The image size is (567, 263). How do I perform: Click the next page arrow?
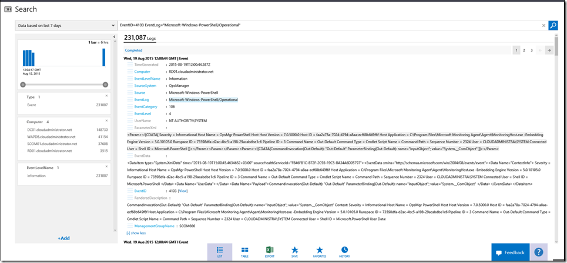point(548,50)
